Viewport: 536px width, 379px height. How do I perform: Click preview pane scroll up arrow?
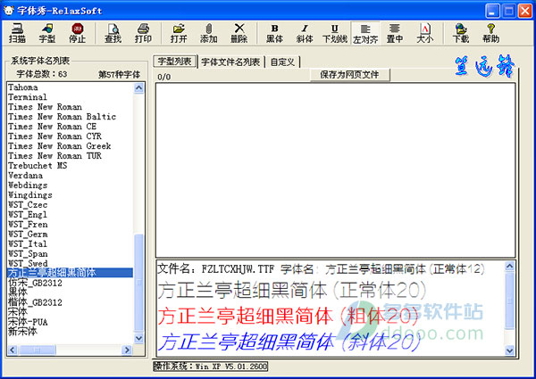[x=509, y=267]
